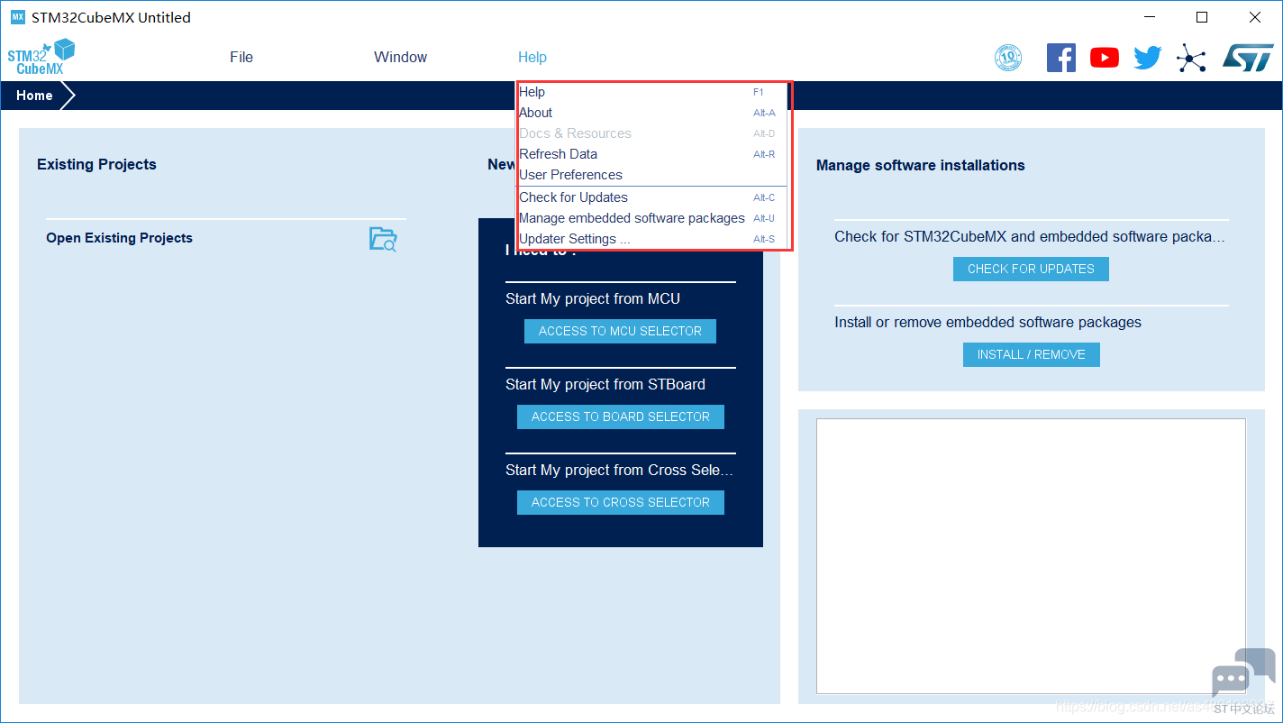The image size is (1283, 723).
Task: Close the open Help menu header
Action: pyautogui.click(x=532, y=57)
